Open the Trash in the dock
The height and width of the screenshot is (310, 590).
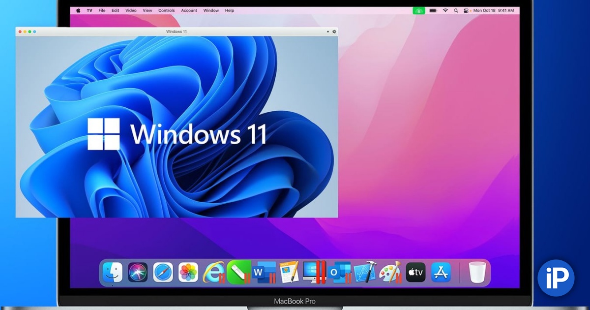(476, 272)
